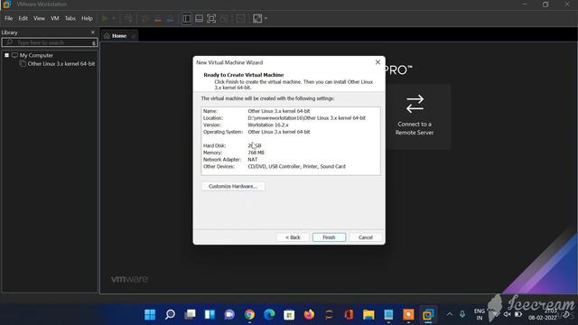Click the ENG IN language indicator

(480, 314)
